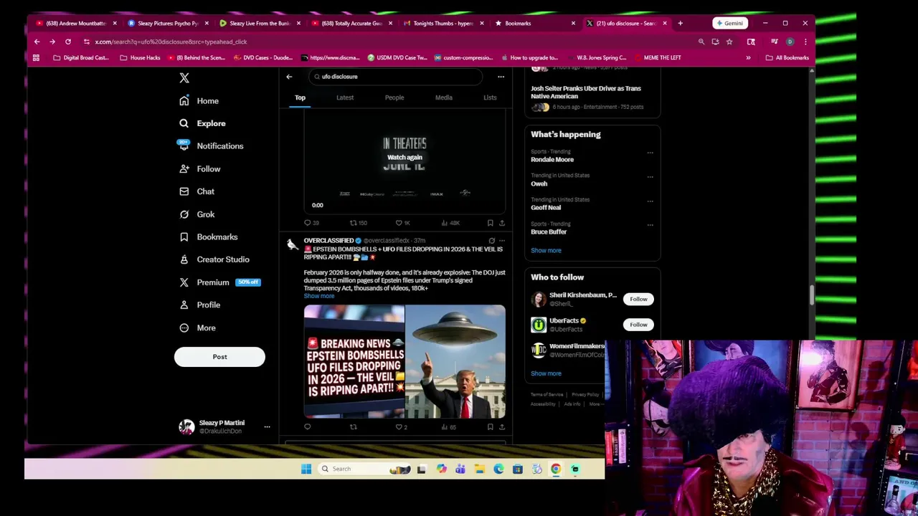Go to the Explore page
Image resolution: width=918 pixels, height=516 pixels.
(x=202, y=123)
